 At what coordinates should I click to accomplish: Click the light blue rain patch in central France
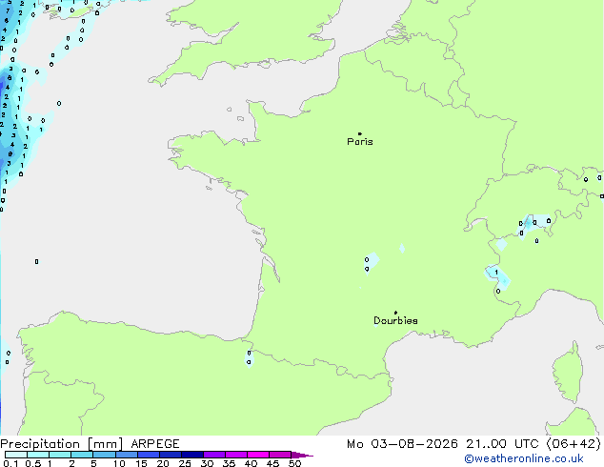[x=372, y=262]
